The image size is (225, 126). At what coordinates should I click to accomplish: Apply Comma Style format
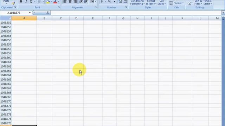pos(114,1)
